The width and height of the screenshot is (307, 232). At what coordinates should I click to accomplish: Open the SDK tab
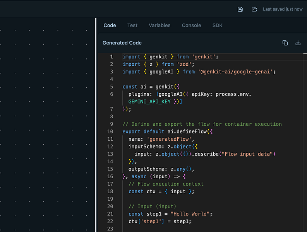(x=217, y=26)
